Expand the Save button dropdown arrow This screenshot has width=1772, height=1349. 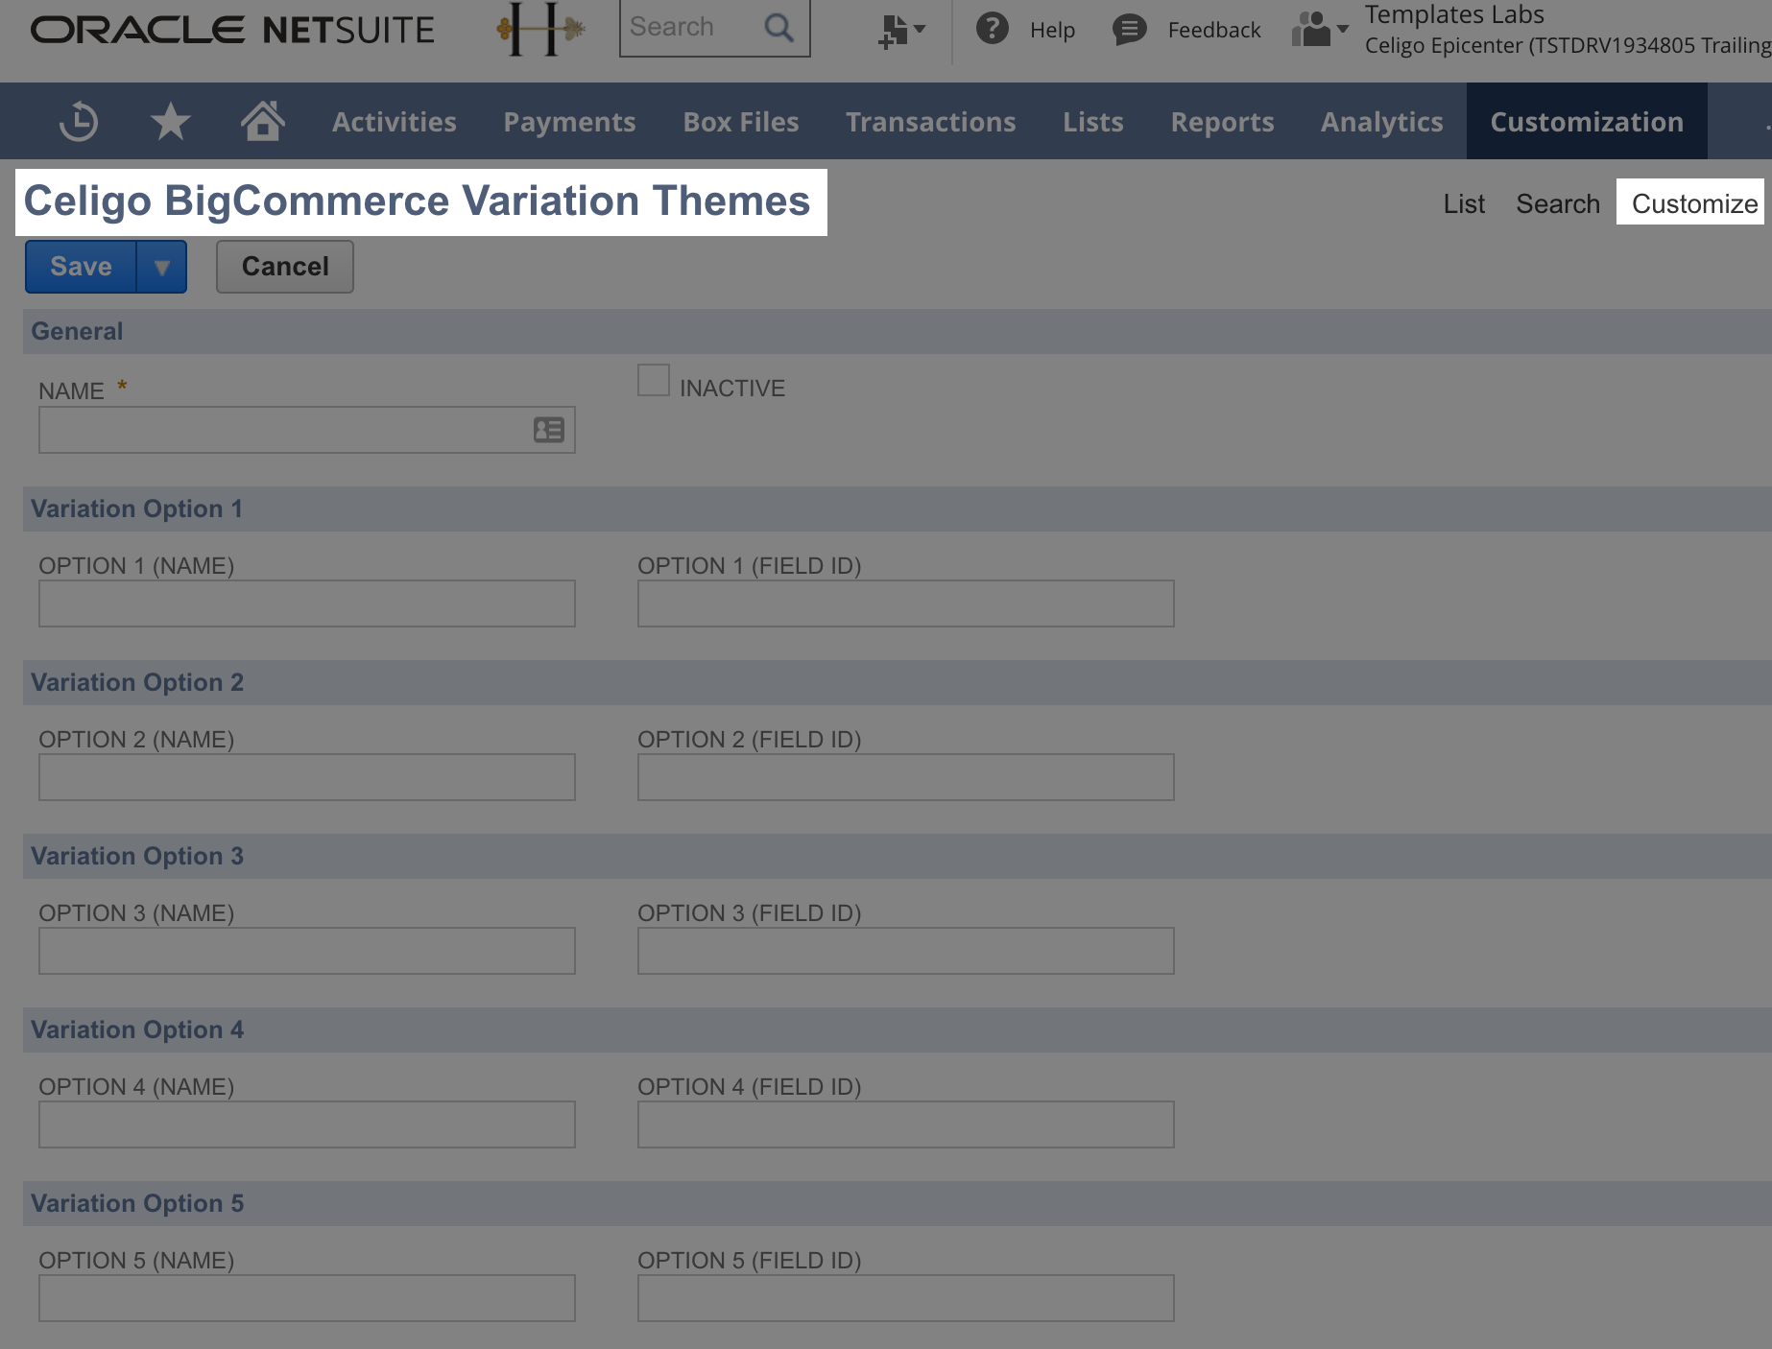tap(161, 267)
